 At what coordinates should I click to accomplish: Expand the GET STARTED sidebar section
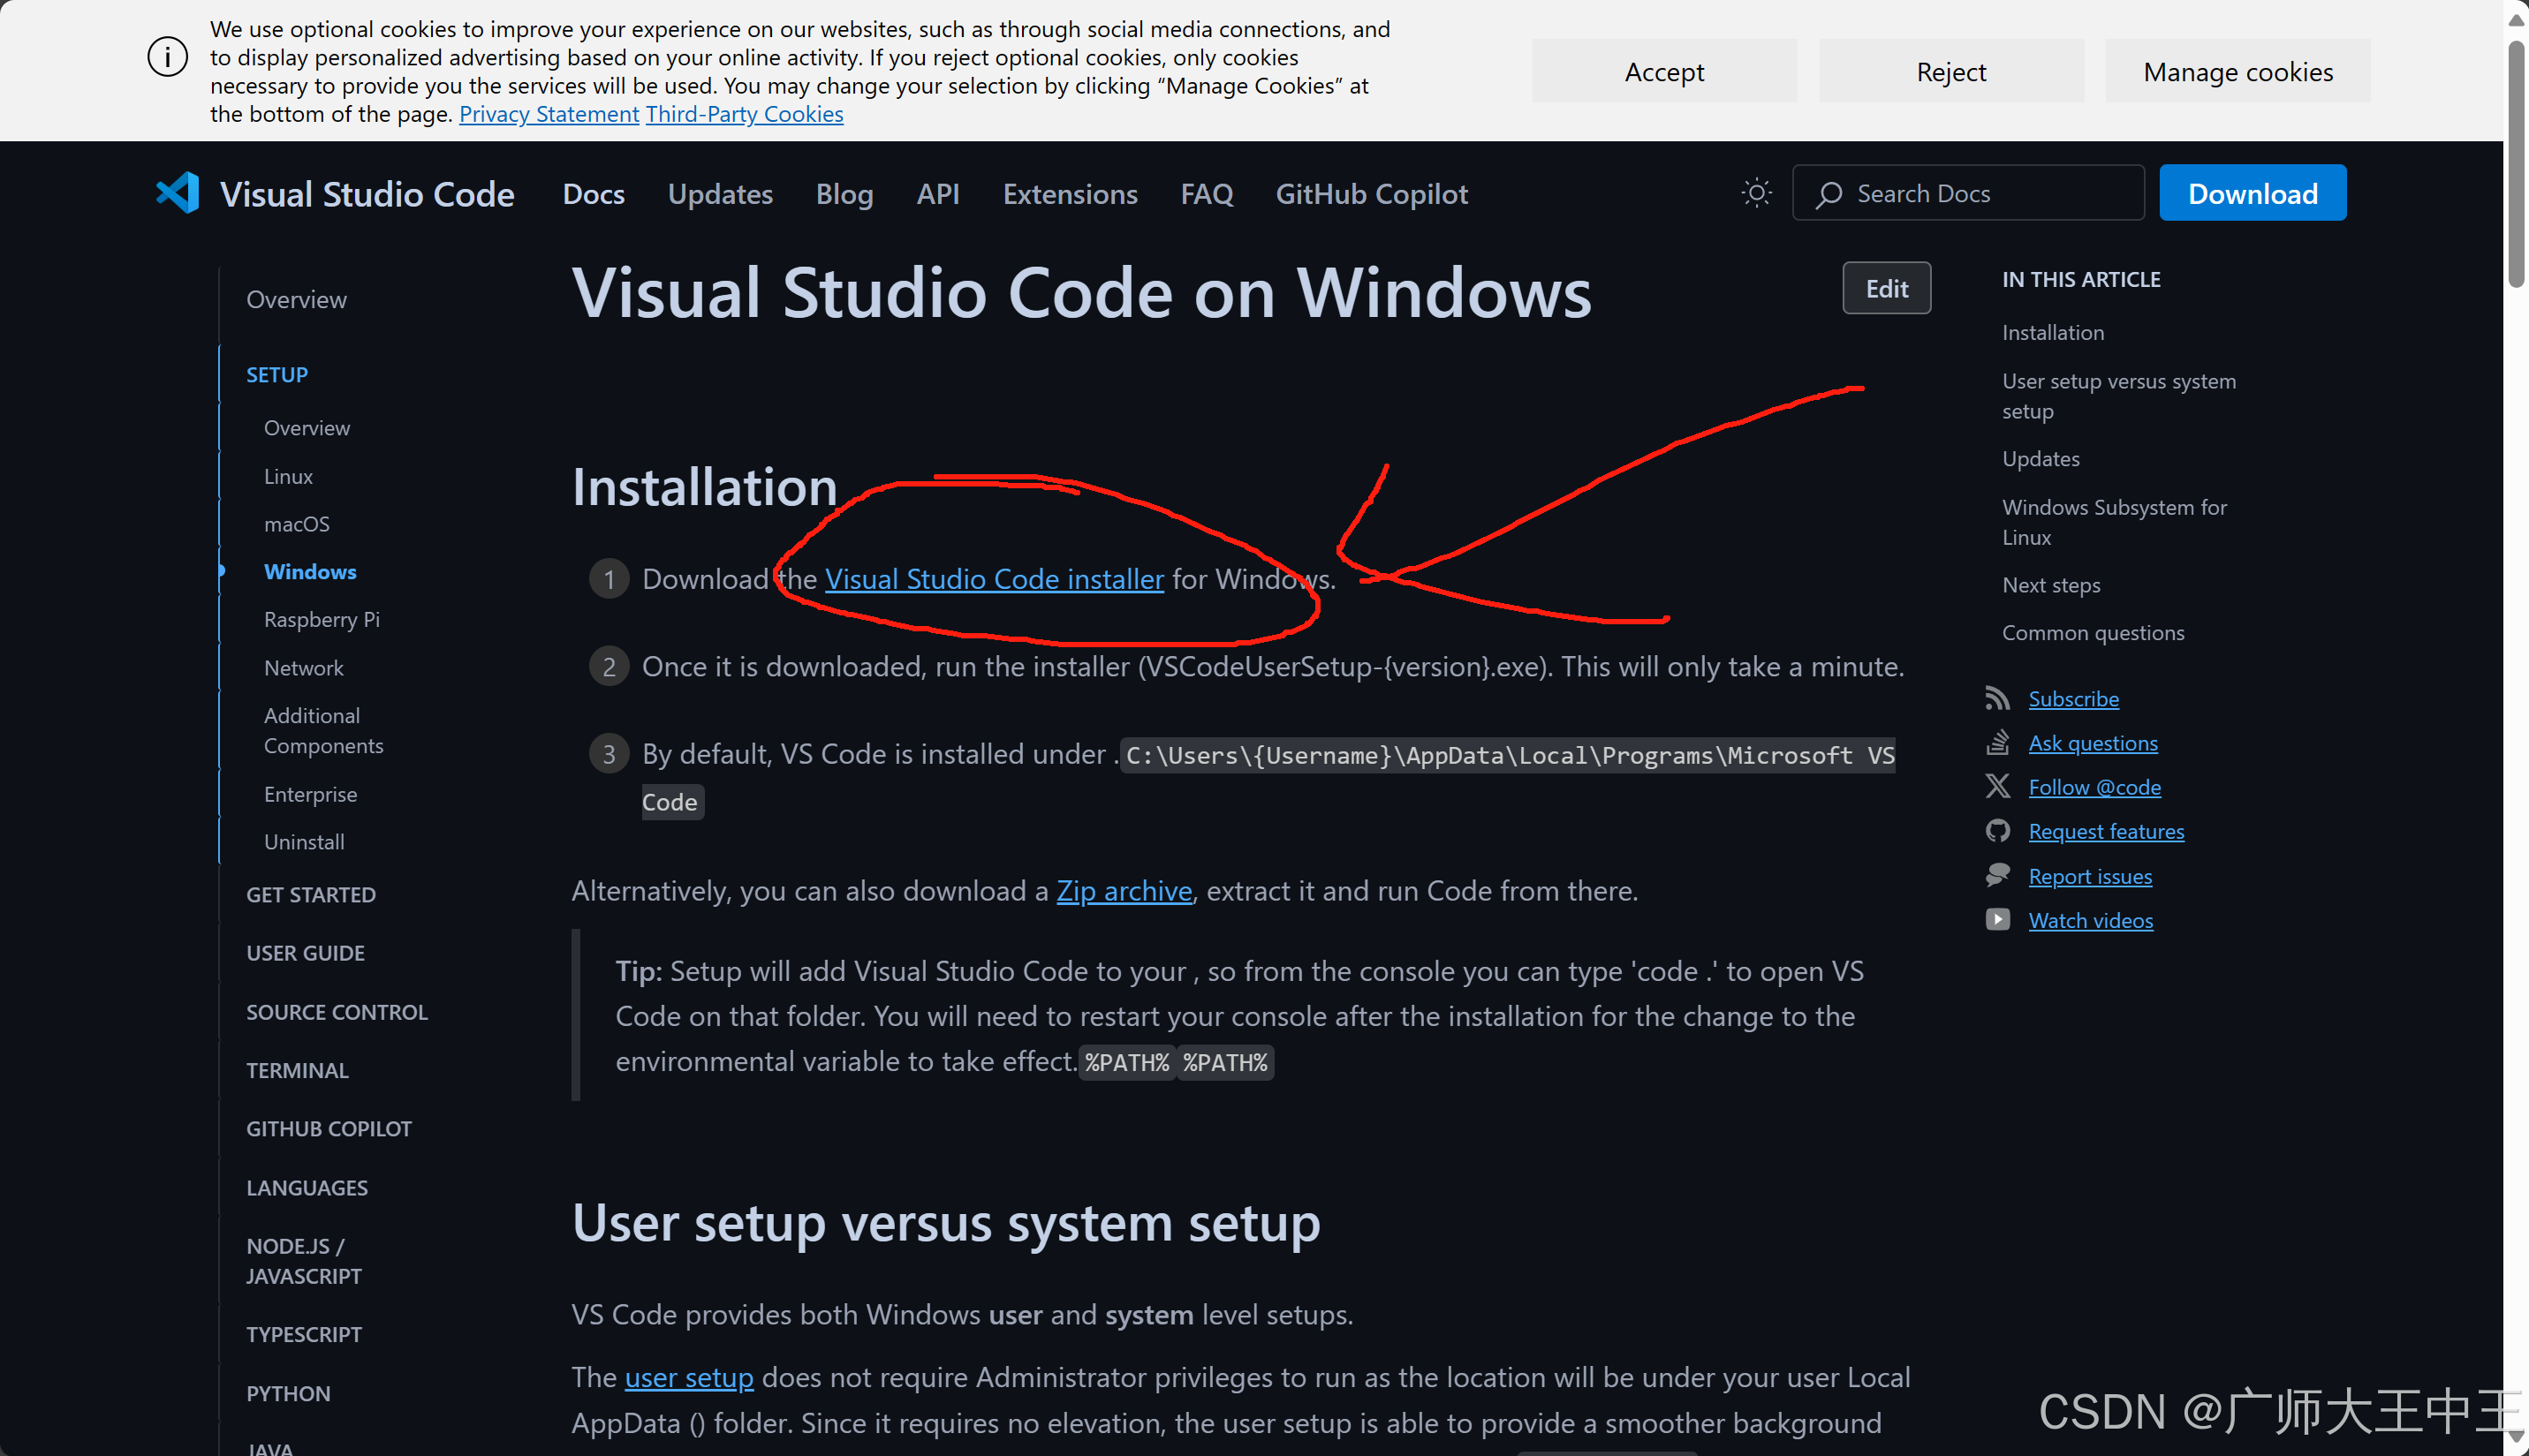pyautogui.click(x=311, y=894)
